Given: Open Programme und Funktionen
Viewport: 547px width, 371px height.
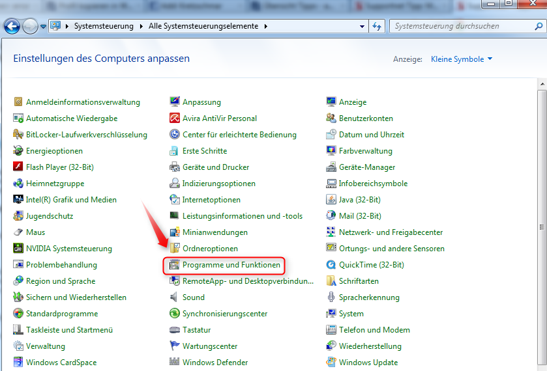Looking at the screenshot, I should click(x=231, y=265).
